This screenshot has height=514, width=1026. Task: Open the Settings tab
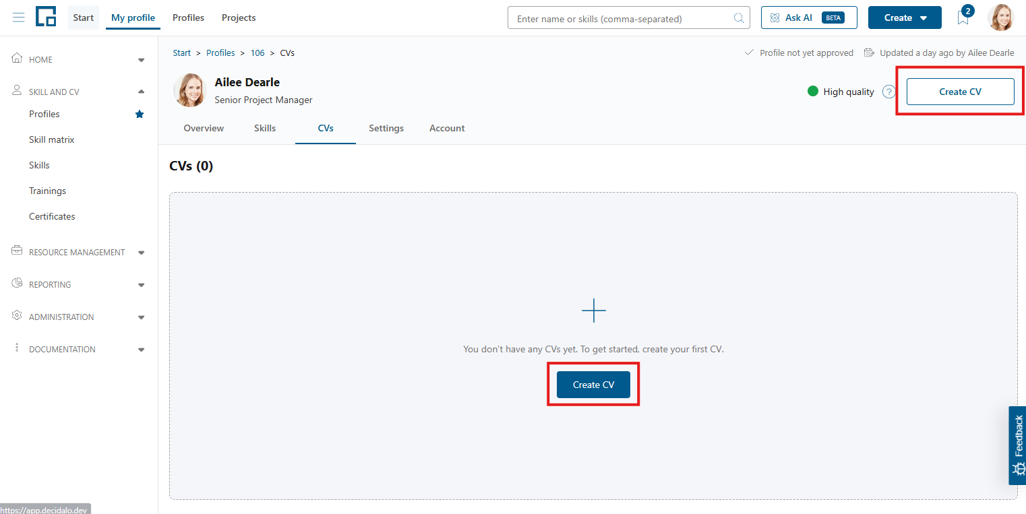coord(386,128)
